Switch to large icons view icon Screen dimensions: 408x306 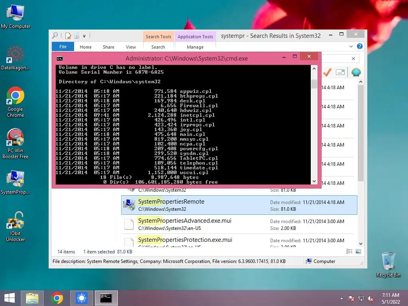(358, 251)
